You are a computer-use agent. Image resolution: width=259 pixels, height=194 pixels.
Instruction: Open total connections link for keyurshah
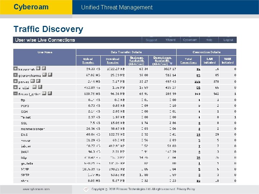[198, 69]
